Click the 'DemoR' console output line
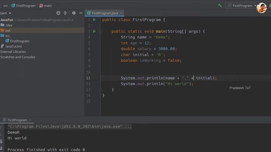This screenshot has width=271, height=152. [x=14, y=132]
